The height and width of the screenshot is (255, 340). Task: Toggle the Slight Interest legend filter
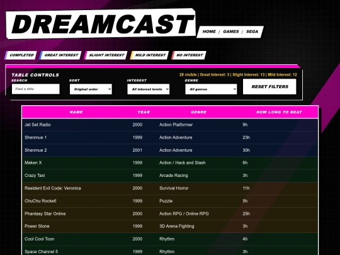[x=106, y=55]
